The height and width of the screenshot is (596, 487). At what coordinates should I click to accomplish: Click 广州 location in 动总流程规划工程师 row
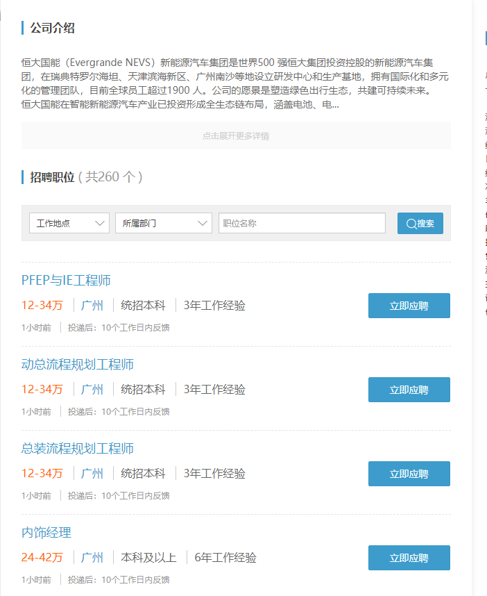92,389
